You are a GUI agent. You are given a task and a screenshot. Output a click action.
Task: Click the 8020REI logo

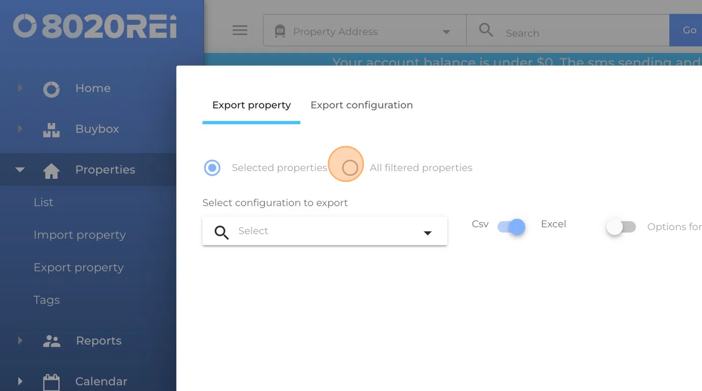tap(95, 26)
